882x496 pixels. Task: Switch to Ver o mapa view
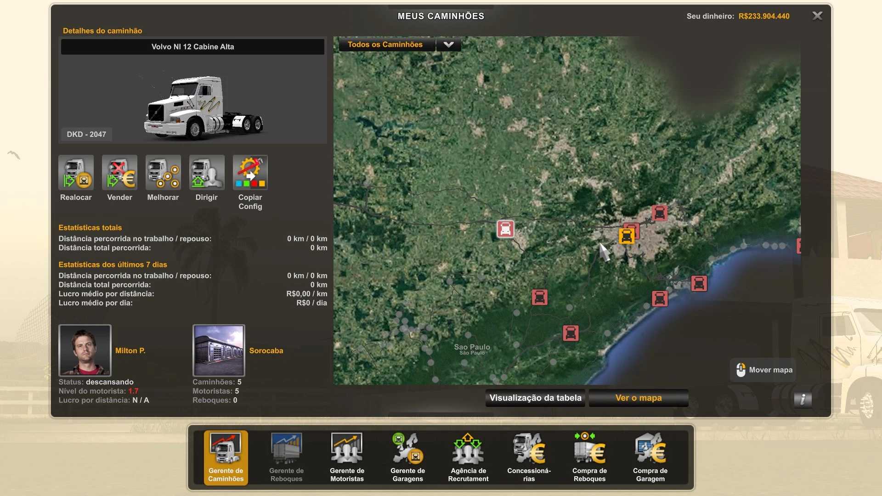638,398
